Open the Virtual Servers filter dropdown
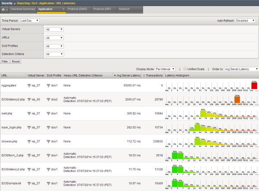Viewport: 259px width, 191px height. (x=54, y=29)
